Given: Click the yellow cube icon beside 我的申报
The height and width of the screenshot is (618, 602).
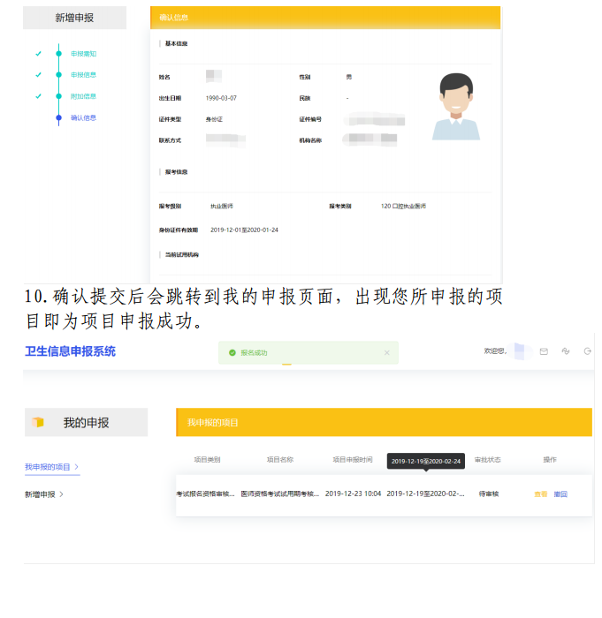Looking at the screenshot, I should pos(38,423).
